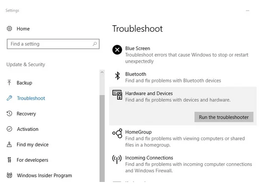Click the Troubleshoot wrench icon
The height and width of the screenshot is (185, 259).
[x=10, y=98]
